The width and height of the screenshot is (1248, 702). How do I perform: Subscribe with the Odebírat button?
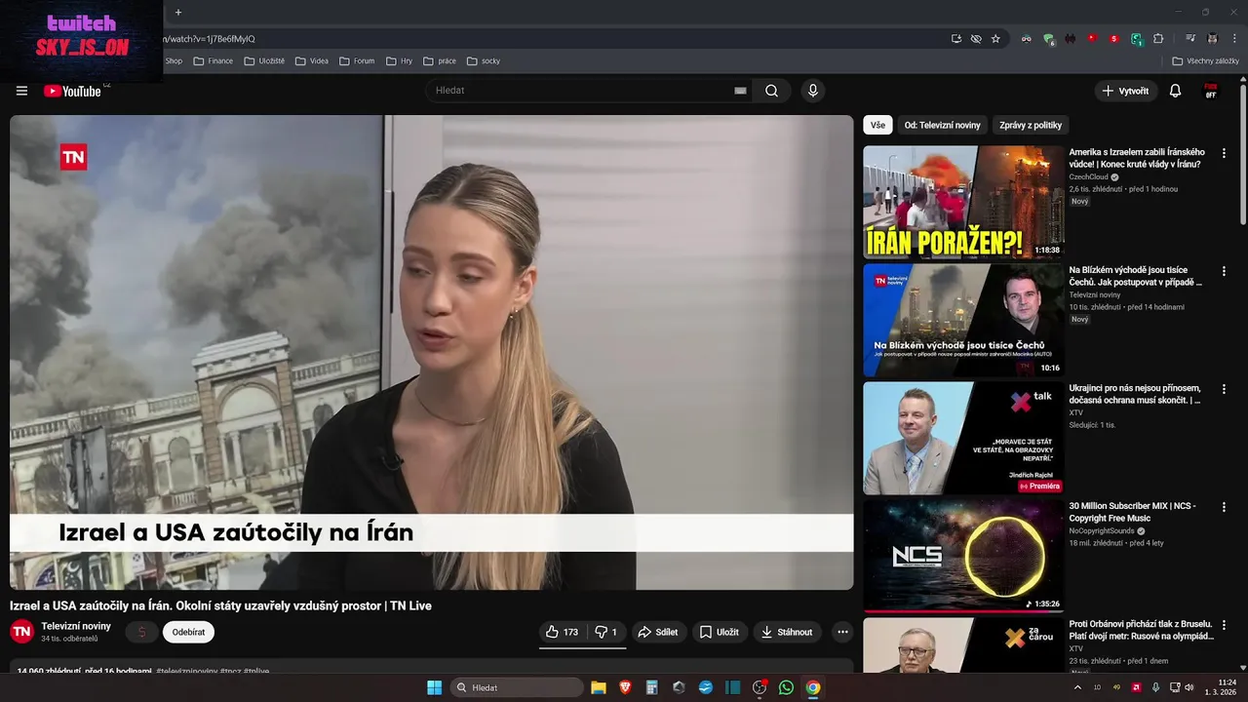click(x=188, y=632)
